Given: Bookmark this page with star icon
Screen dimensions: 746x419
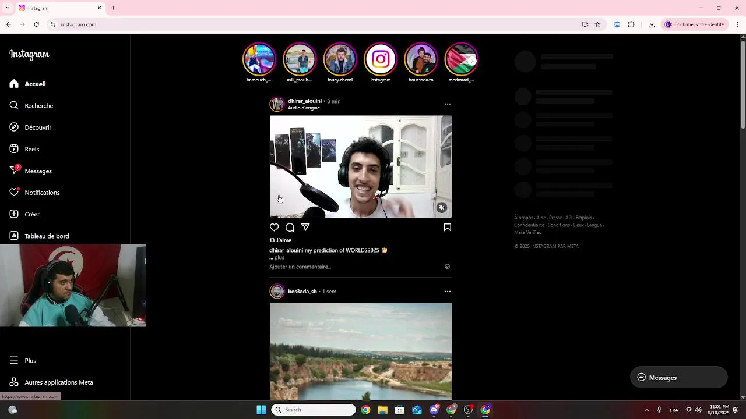Looking at the screenshot, I should (597, 24).
